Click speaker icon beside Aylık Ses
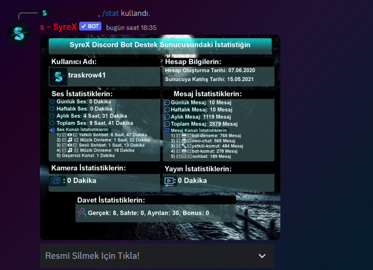 pos(52,116)
